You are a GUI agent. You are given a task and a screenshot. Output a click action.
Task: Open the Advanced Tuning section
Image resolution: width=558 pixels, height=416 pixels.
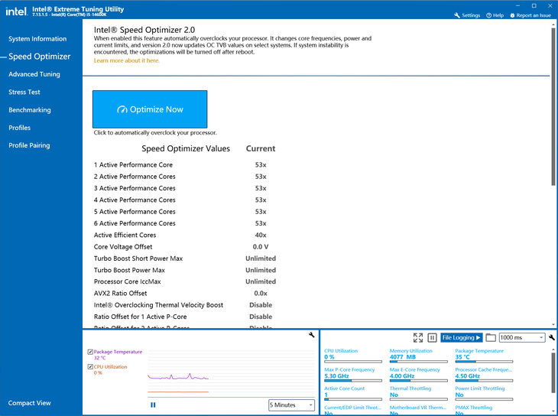[34, 74]
